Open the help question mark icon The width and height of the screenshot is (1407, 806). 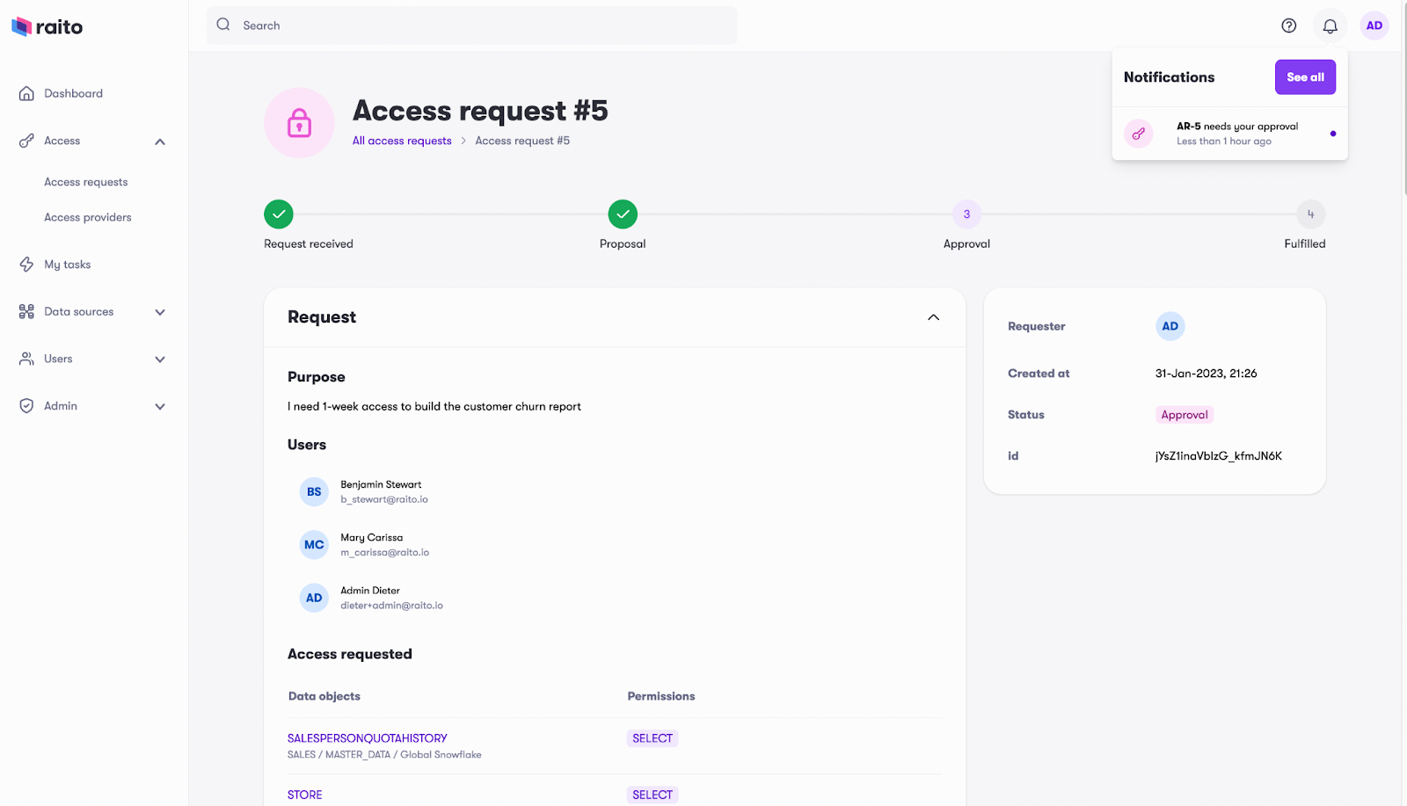1288,25
